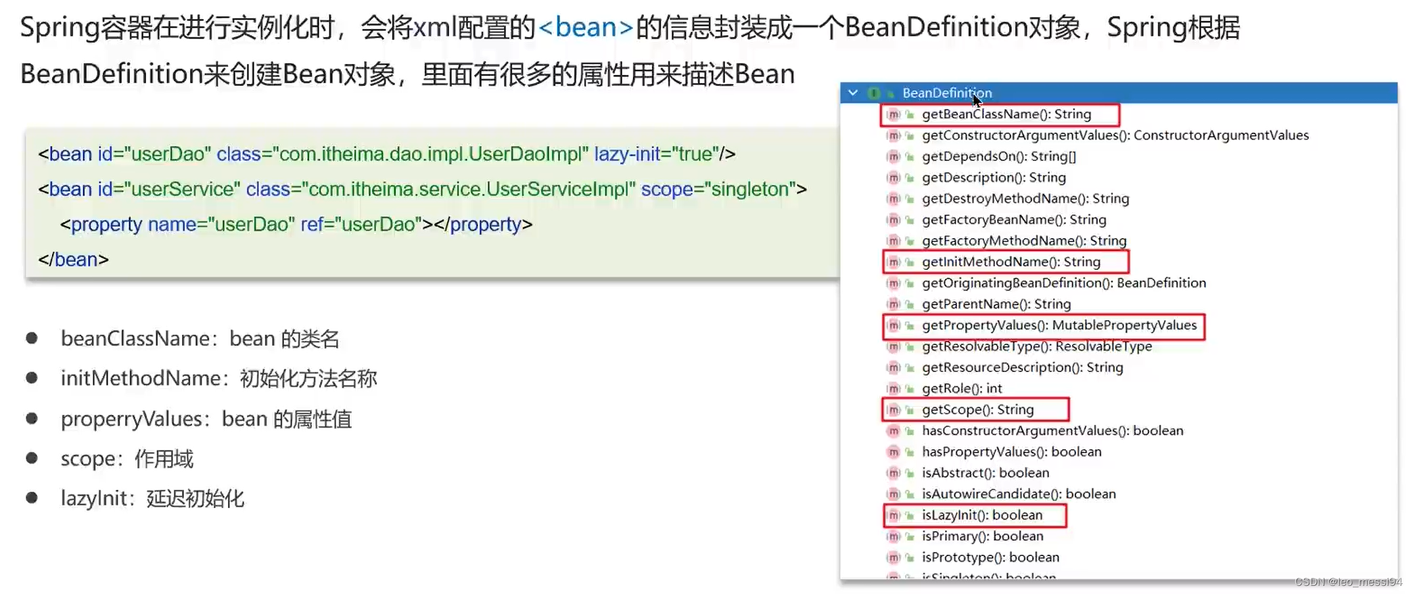Select isAbstract(): boolean method
Screen dimensions: 1413x594
pos(986,473)
